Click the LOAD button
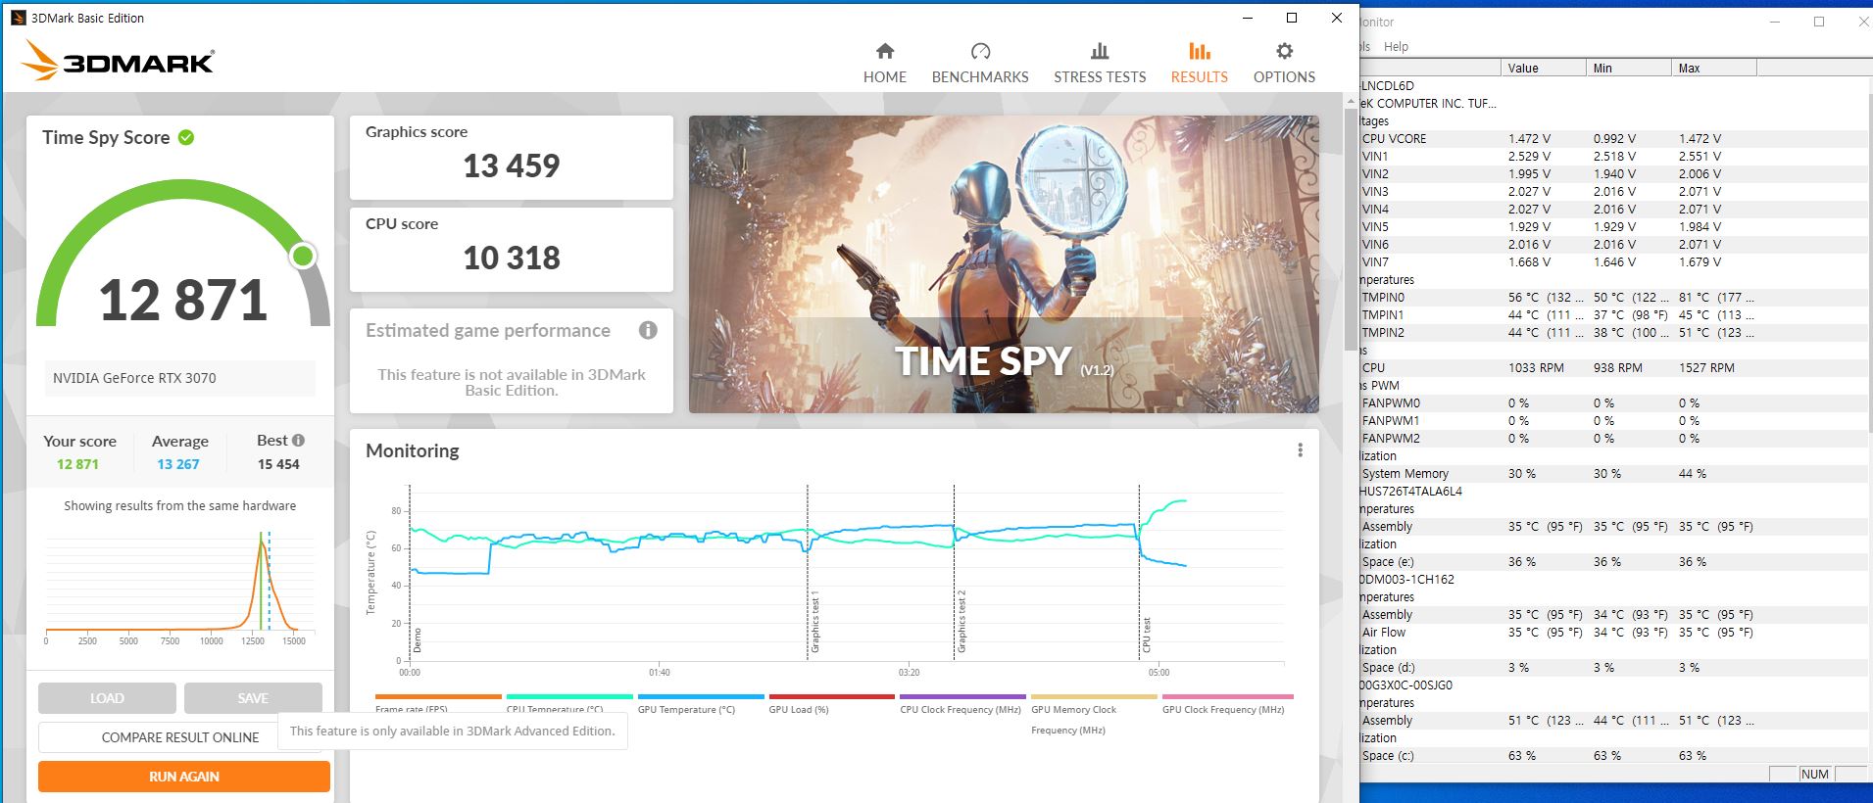The width and height of the screenshot is (1873, 803). pyautogui.click(x=107, y=698)
